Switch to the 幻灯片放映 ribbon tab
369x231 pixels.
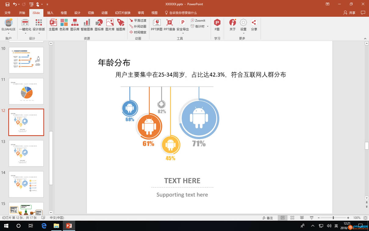coord(123,13)
